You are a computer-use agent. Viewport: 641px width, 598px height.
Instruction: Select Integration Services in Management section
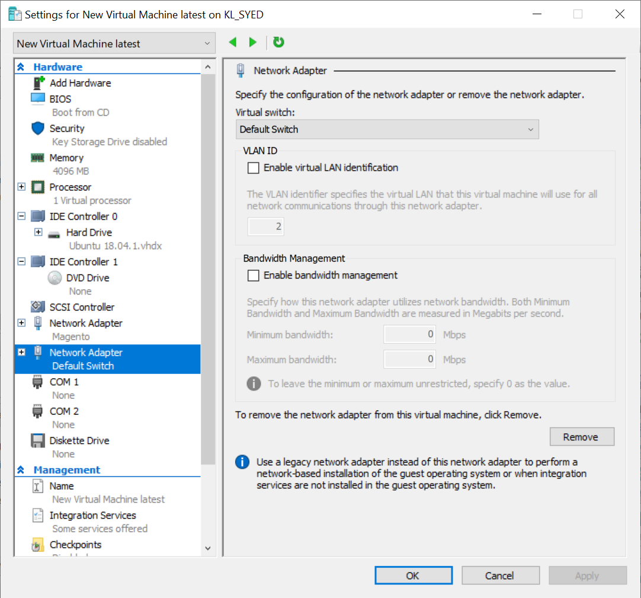[x=92, y=515]
